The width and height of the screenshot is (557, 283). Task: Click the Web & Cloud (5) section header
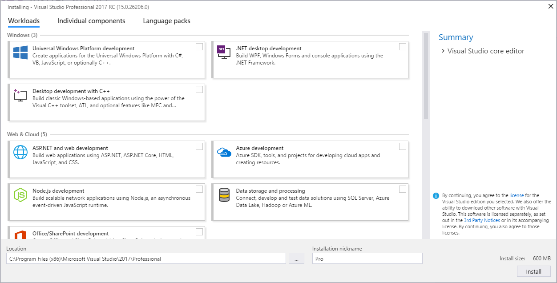click(27, 134)
